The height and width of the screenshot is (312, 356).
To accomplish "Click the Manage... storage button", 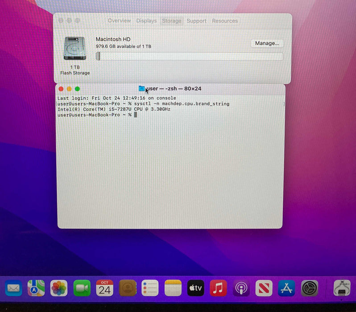I will [267, 43].
